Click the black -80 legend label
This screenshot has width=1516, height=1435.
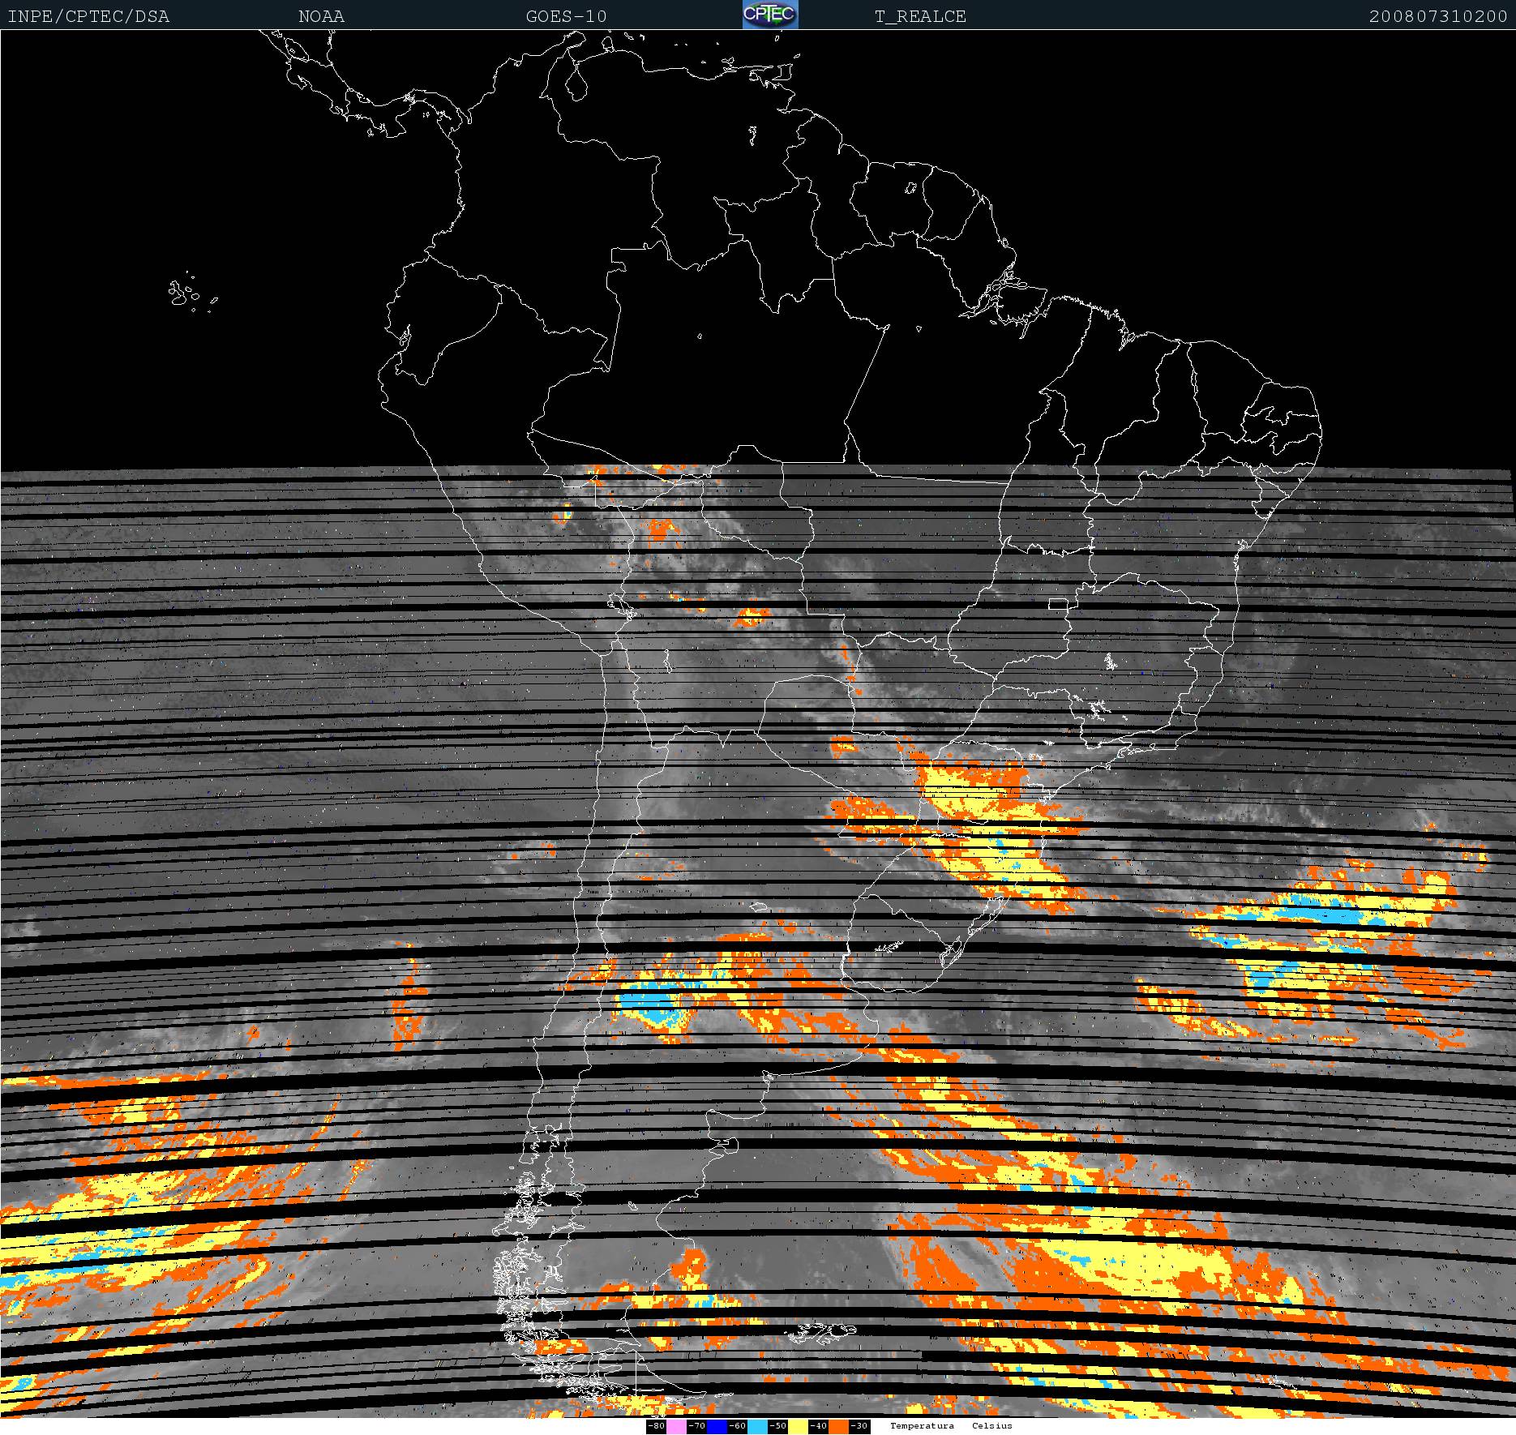pos(656,1426)
